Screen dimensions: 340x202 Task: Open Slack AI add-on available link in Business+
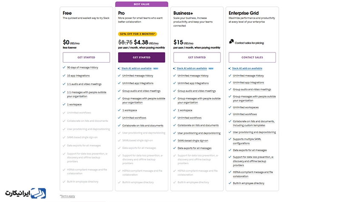192,68
